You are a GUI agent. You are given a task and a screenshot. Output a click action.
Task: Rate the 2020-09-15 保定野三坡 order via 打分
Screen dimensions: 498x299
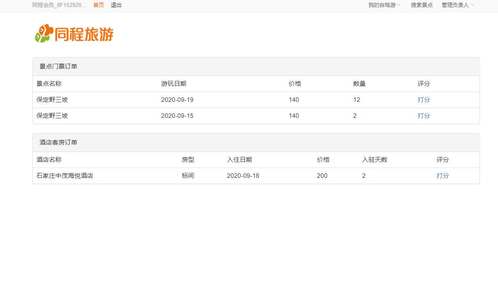[x=424, y=116]
